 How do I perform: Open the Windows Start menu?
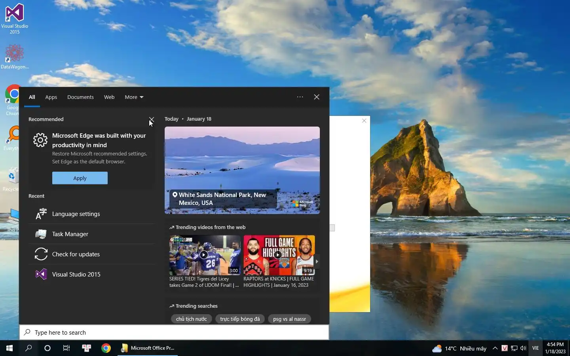(9, 348)
